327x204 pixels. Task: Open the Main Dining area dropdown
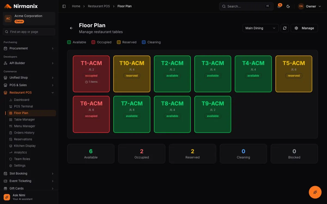point(261,28)
